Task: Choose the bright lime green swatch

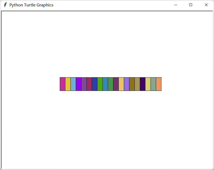Action: [100, 84]
